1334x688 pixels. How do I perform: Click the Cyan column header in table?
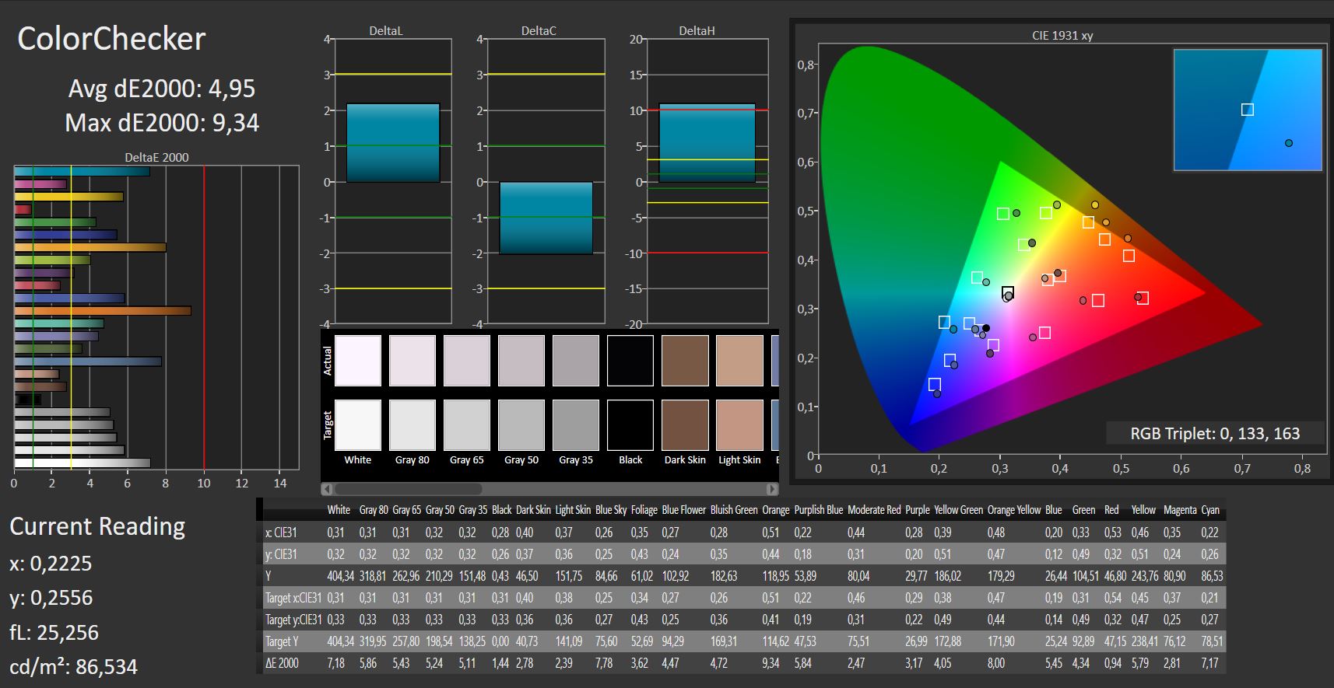click(1210, 510)
